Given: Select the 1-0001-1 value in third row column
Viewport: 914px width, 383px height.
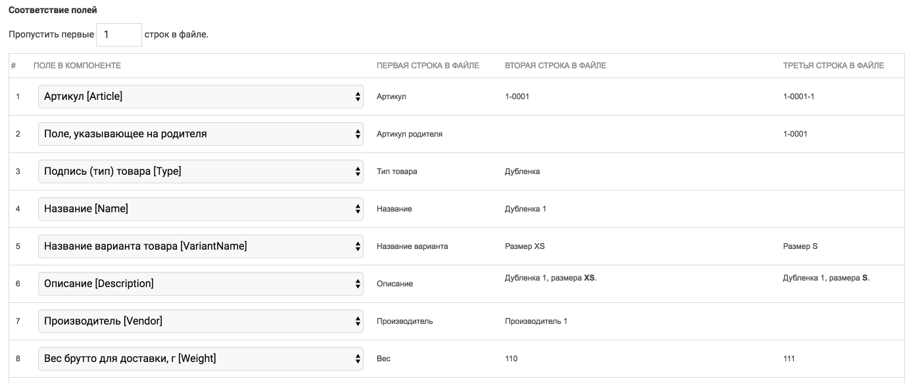Looking at the screenshot, I should (x=798, y=97).
